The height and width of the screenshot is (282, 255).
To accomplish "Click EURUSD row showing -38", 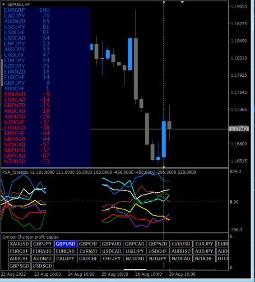I will 27,128.
